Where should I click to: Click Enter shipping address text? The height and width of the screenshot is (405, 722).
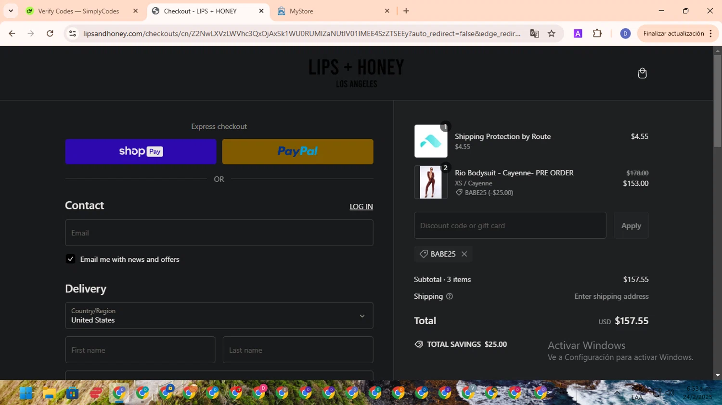tap(611, 296)
